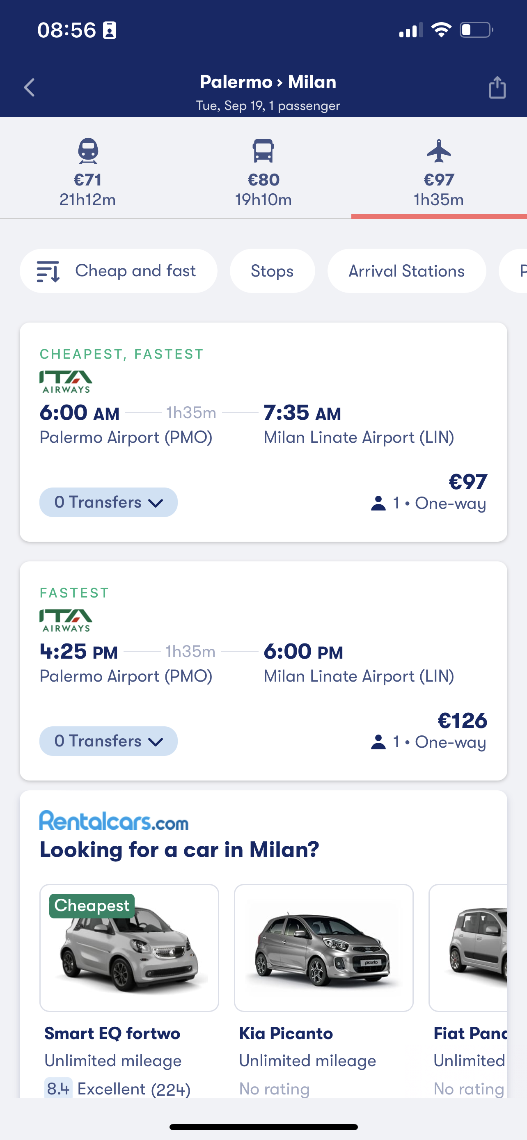Image resolution: width=527 pixels, height=1140 pixels.
Task: Tap ITA Airways logo on 6:00 AM flight
Action: pyautogui.click(x=66, y=382)
